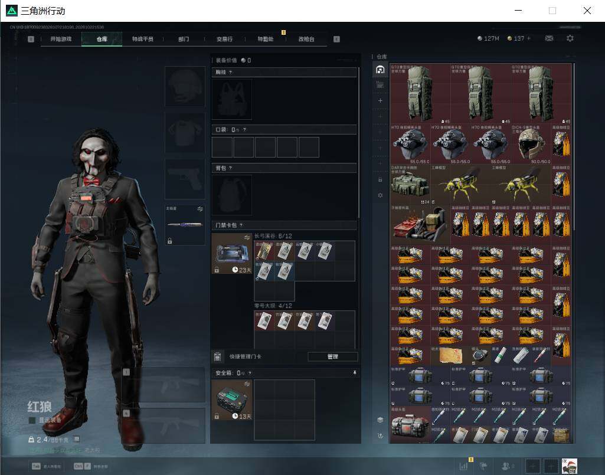Click the 127M currency balance
605x475 pixels.
[x=488, y=38]
